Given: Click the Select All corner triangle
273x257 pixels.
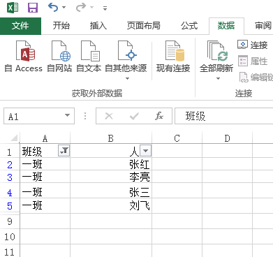Looking at the screenshot, I should [14, 138].
